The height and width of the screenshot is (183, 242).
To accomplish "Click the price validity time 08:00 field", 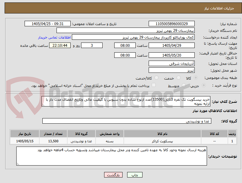I will (125, 55).
